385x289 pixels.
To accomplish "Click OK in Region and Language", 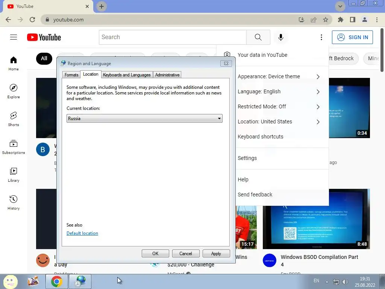I will [155, 253].
